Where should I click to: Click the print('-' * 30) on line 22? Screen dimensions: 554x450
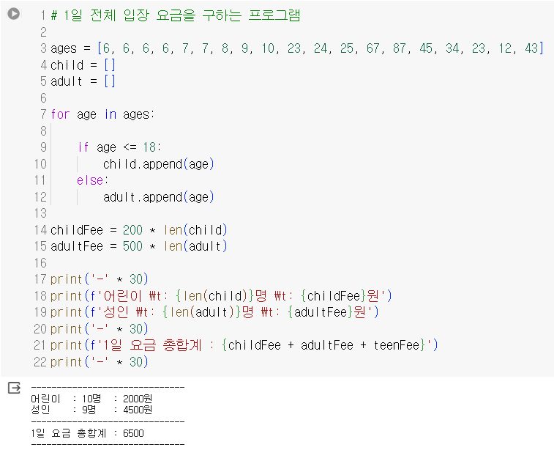100,361
